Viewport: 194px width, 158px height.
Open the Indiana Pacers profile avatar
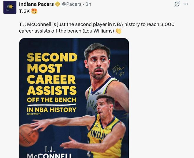pos(10,7)
